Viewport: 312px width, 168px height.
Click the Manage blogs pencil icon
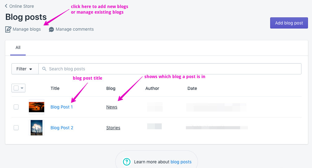(x=8, y=29)
